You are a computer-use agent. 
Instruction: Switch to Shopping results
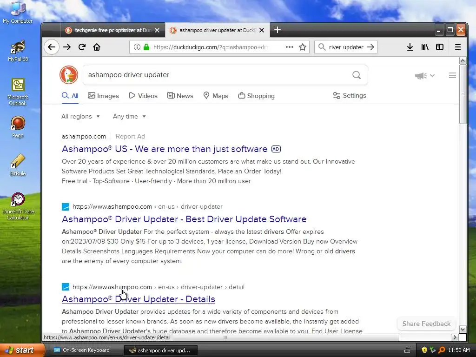[x=256, y=96]
